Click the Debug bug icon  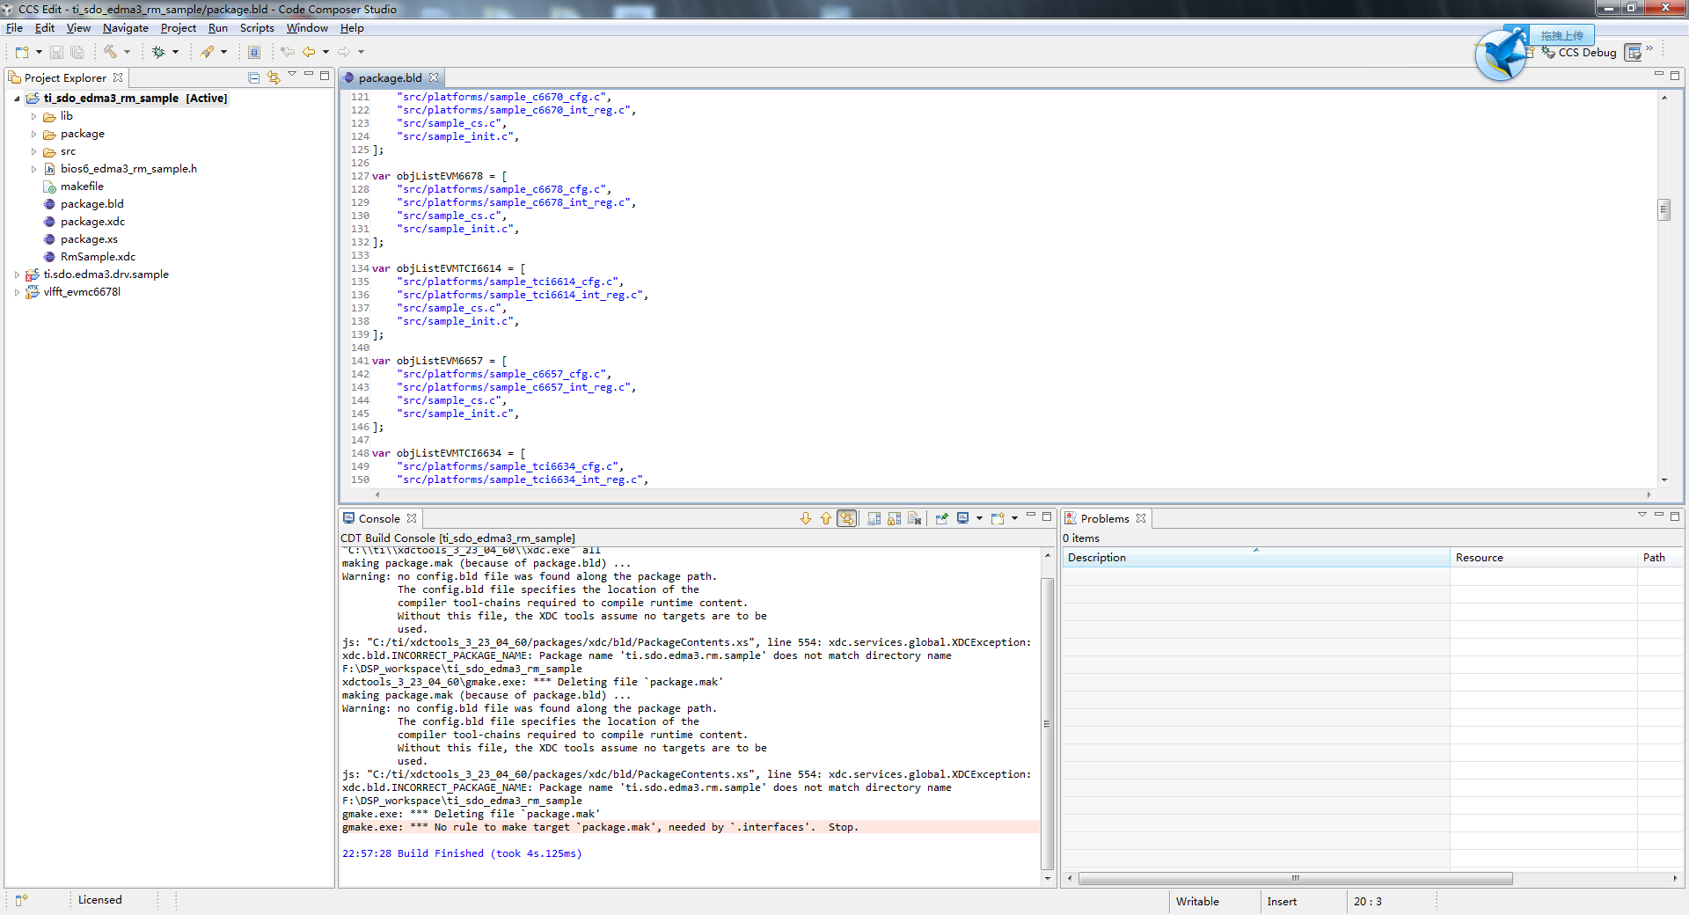coord(158,52)
